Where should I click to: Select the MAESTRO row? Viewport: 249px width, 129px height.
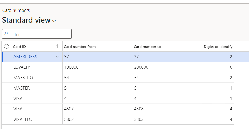pos(118,77)
